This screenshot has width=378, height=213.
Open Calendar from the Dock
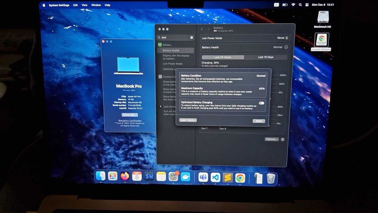pyautogui.click(x=137, y=177)
